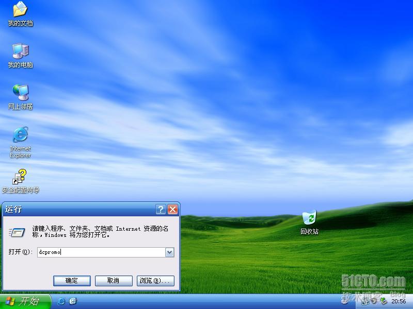Click the 浏览(B)... browse button

coord(155,281)
